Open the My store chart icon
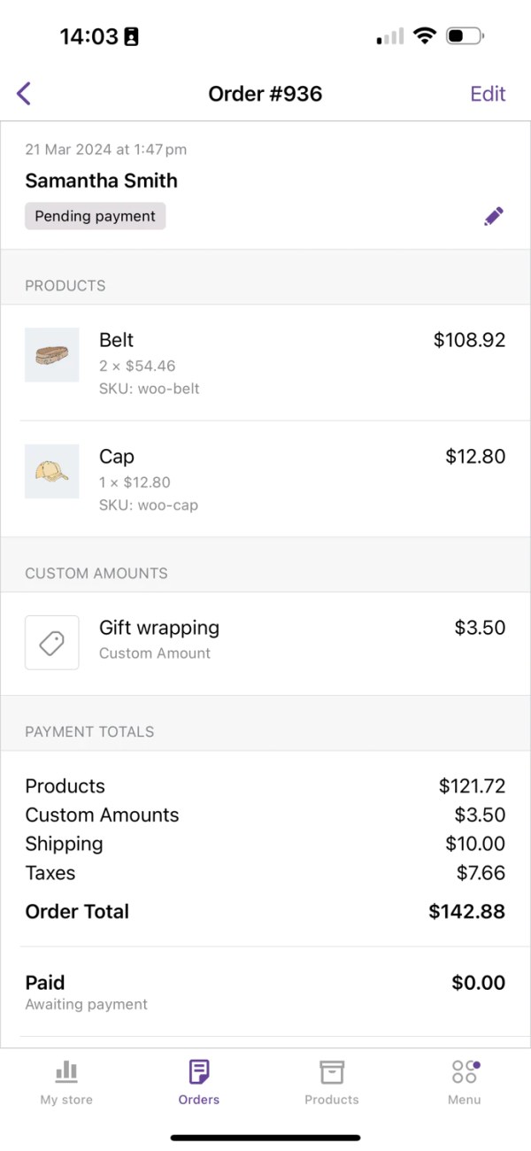 point(66,1072)
